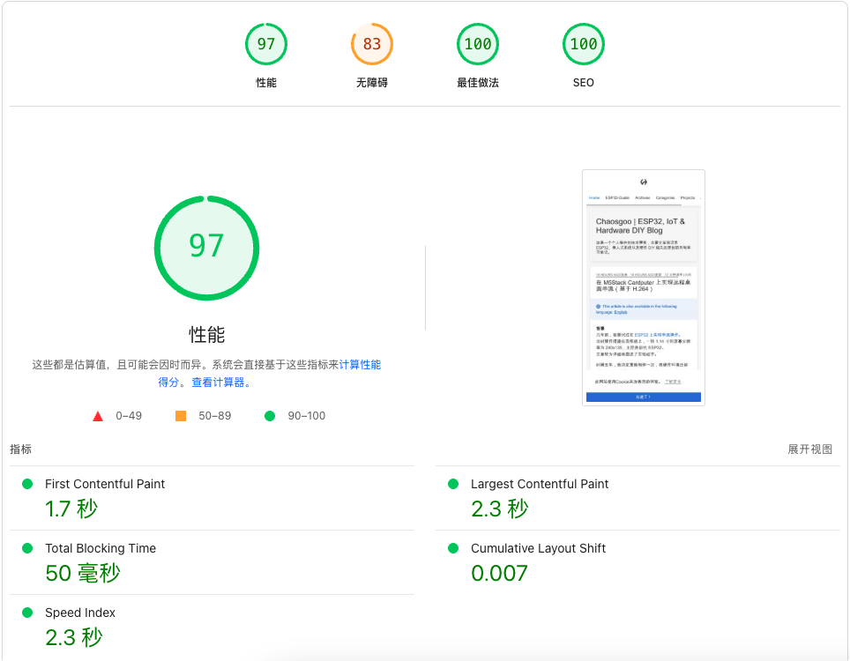The width and height of the screenshot is (850, 661).
Task: Click the large 97 performance circle
Action: [x=206, y=246]
